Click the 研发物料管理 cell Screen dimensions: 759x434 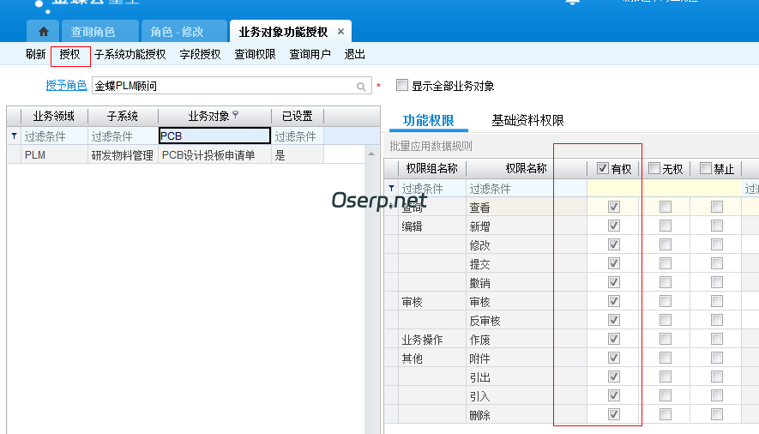[x=123, y=155]
